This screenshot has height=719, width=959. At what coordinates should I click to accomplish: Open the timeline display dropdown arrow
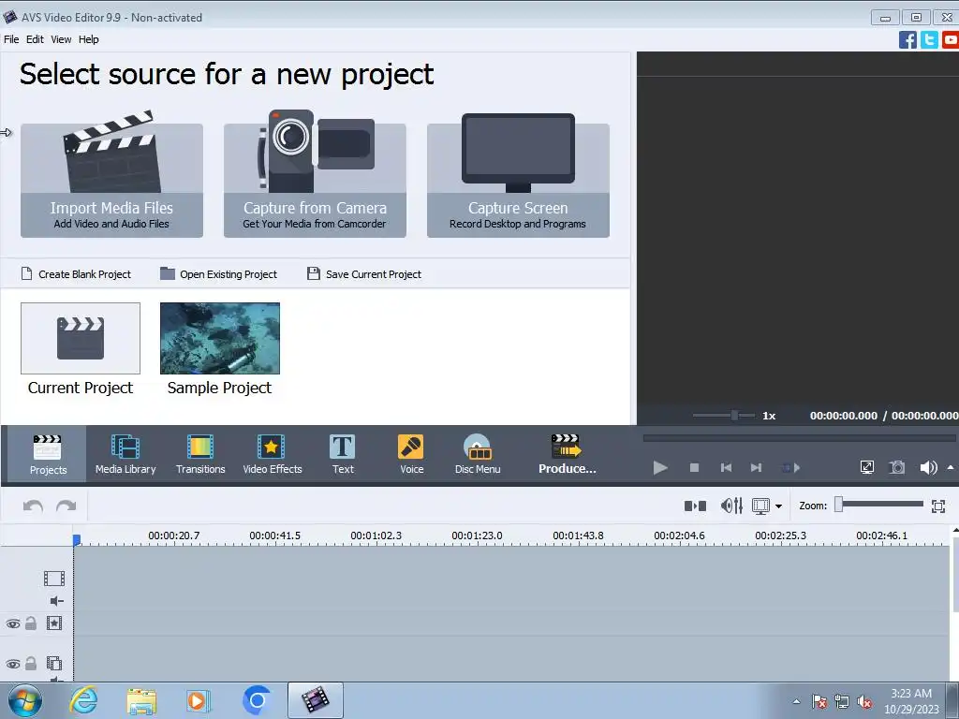pos(778,506)
